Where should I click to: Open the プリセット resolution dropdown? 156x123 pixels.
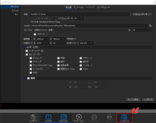[x=71, y=39]
